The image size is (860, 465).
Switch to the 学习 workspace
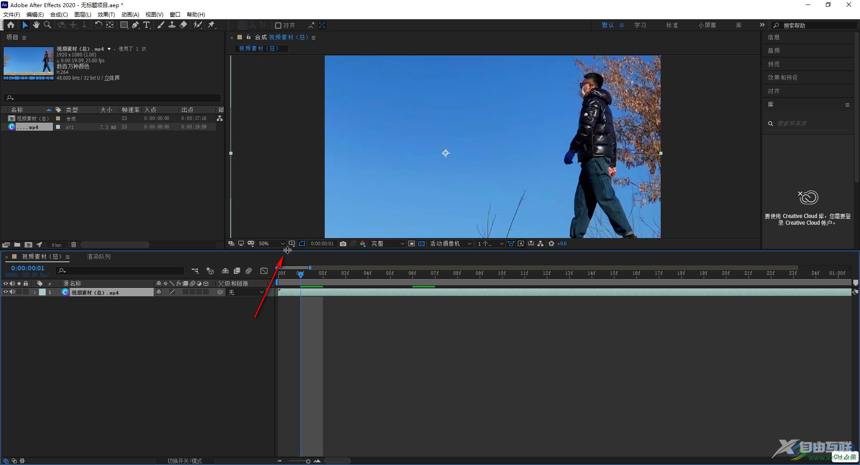pyautogui.click(x=640, y=25)
